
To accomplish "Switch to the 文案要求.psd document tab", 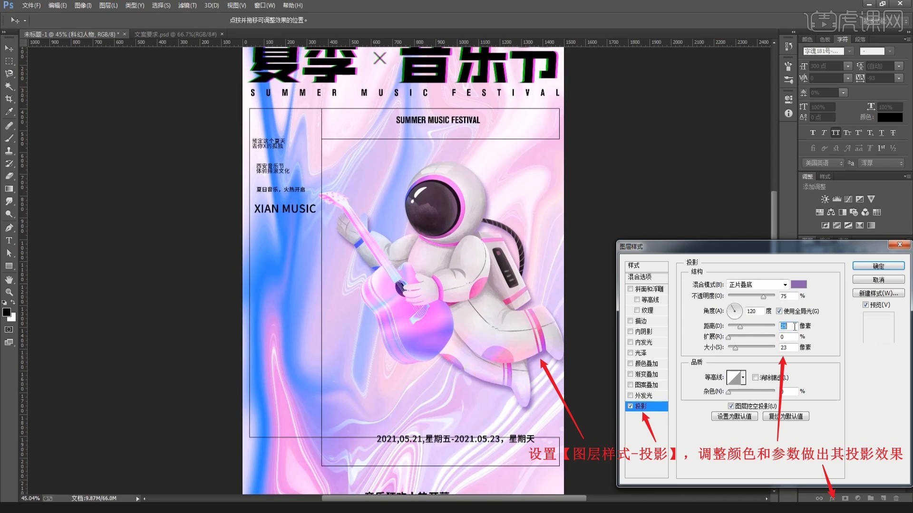I will coord(175,34).
